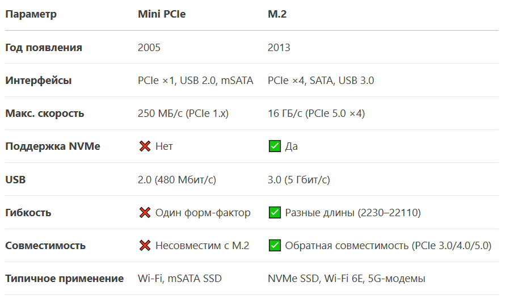Click the red cross before Один форм-фактор
Image resolution: width=506 pixels, height=303 pixels.
point(145,213)
